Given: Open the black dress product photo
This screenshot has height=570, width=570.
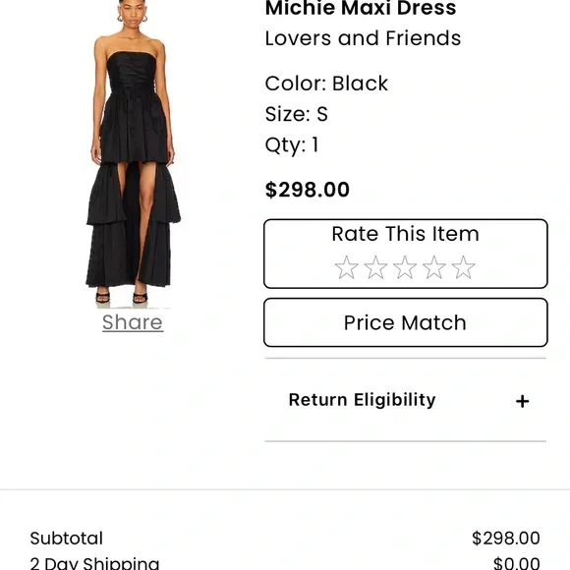Looking at the screenshot, I should (x=133, y=152).
